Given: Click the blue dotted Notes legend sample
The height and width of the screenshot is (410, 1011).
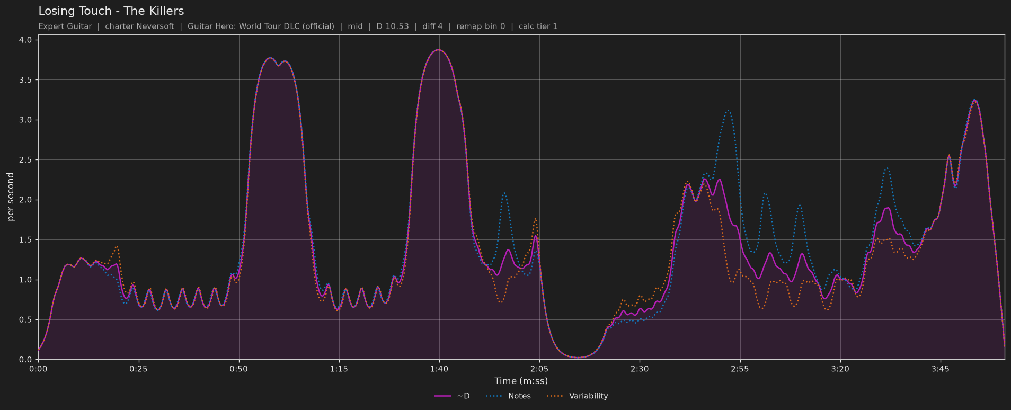Looking at the screenshot, I should 494,396.
